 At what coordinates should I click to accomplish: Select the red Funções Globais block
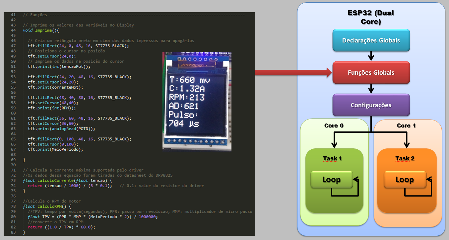371,72
